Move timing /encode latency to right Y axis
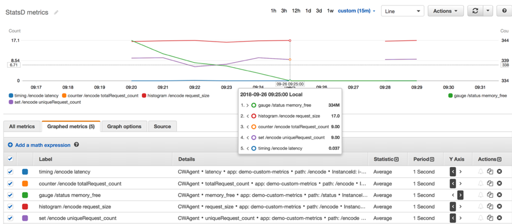The width and height of the screenshot is (512, 224). 460,172
